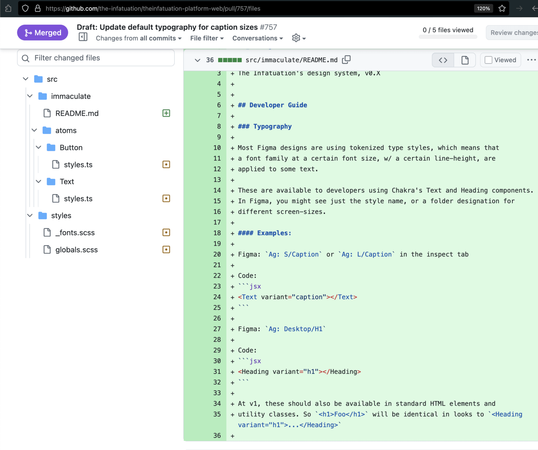Click line 27 'Ag: Desktop/H1' text

295,329
